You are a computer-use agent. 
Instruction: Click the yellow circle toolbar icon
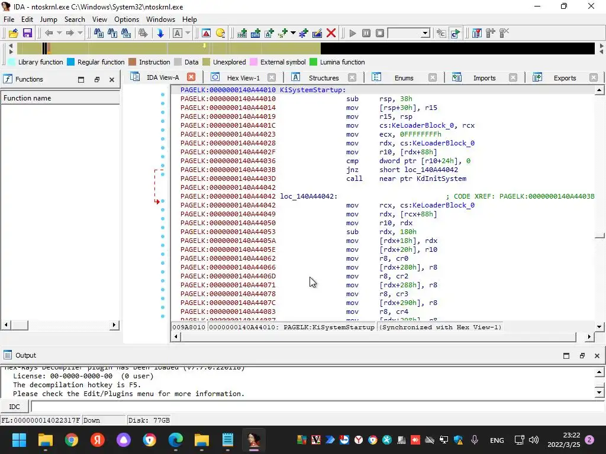(x=220, y=33)
